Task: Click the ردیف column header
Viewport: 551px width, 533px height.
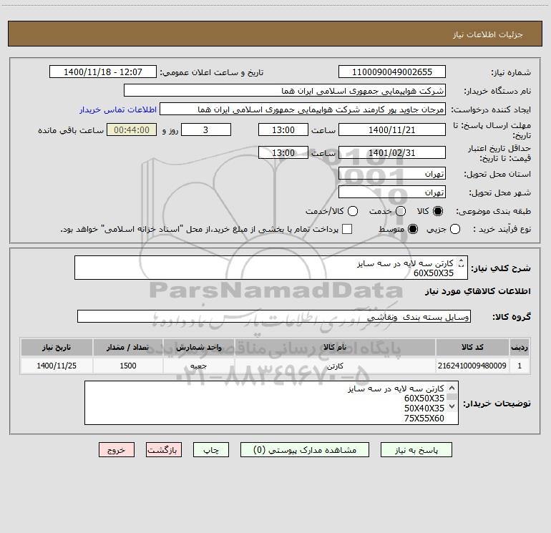Action: [x=520, y=347]
